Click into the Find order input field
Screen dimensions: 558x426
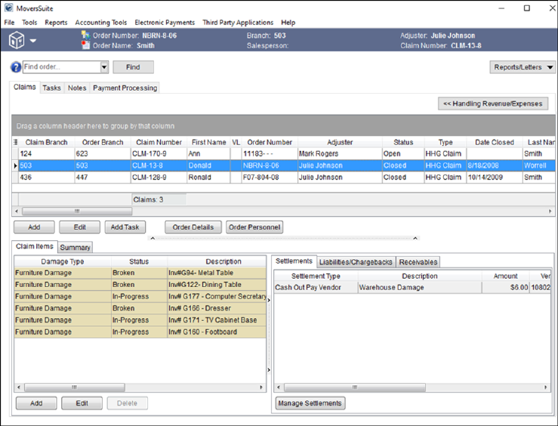60,67
